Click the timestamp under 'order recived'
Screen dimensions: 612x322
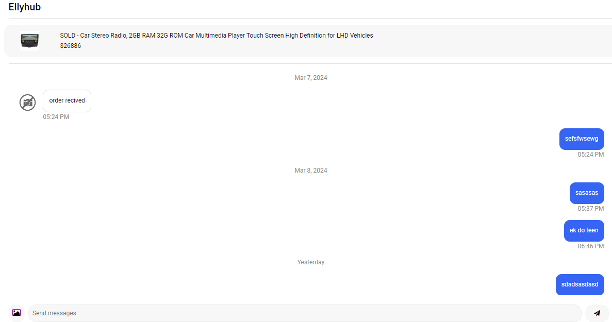tap(56, 117)
